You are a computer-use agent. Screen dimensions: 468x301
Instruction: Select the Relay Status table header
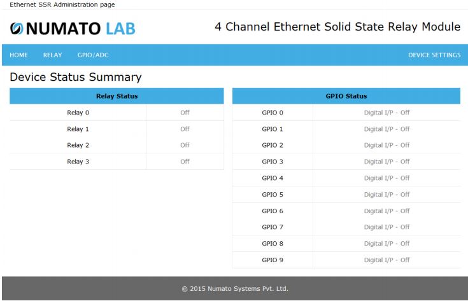pyautogui.click(x=117, y=96)
